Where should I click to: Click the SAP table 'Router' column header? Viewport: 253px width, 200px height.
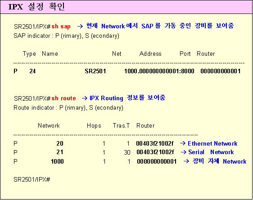[206, 54]
